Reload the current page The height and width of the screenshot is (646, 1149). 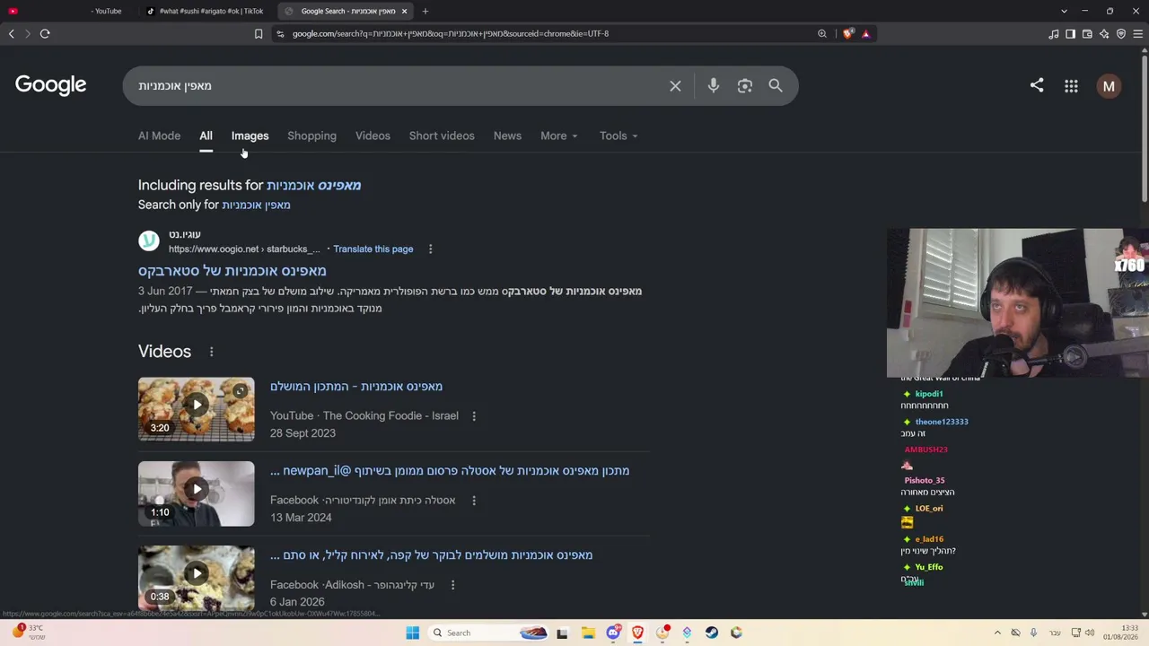(x=45, y=34)
